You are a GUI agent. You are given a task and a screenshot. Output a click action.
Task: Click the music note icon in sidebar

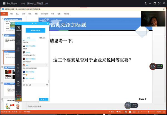pyautogui.click(x=18, y=71)
